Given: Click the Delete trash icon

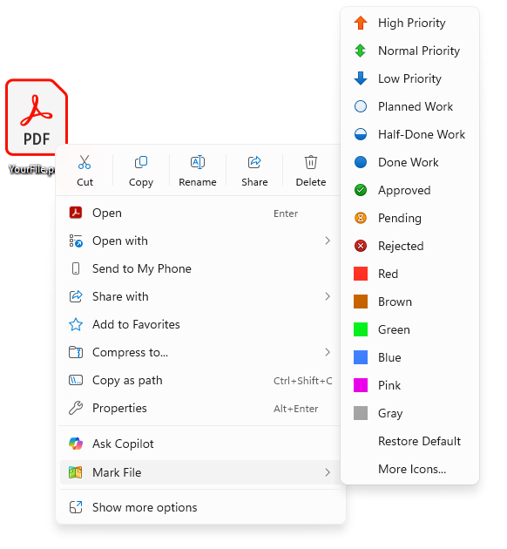Looking at the screenshot, I should (311, 162).
